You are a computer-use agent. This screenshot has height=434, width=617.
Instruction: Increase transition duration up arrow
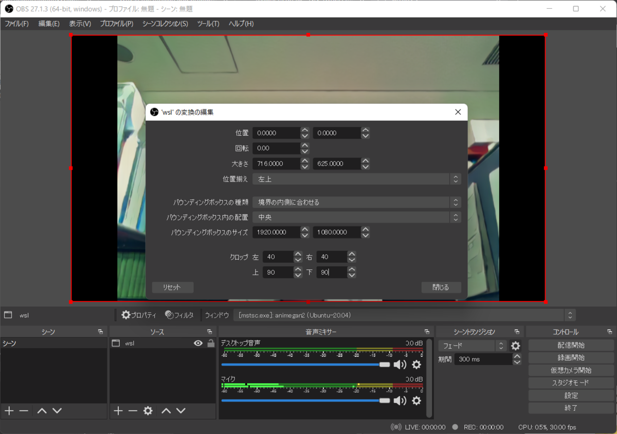click(x=517, y=356)
